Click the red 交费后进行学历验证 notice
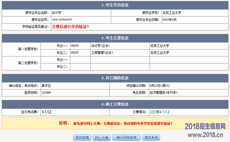Image resolution: width=230 pixels, height=142 pixels. coord(70,27)
